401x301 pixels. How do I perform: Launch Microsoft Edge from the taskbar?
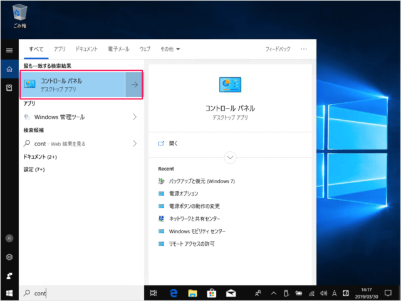[x=174, y=293]
